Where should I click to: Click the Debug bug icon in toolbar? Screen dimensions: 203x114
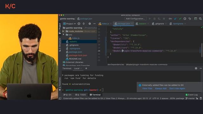(154, 19)
